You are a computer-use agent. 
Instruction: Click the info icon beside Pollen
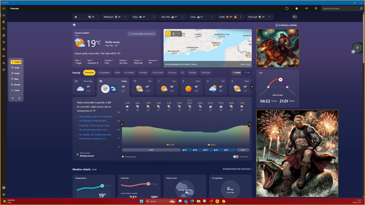81,60
